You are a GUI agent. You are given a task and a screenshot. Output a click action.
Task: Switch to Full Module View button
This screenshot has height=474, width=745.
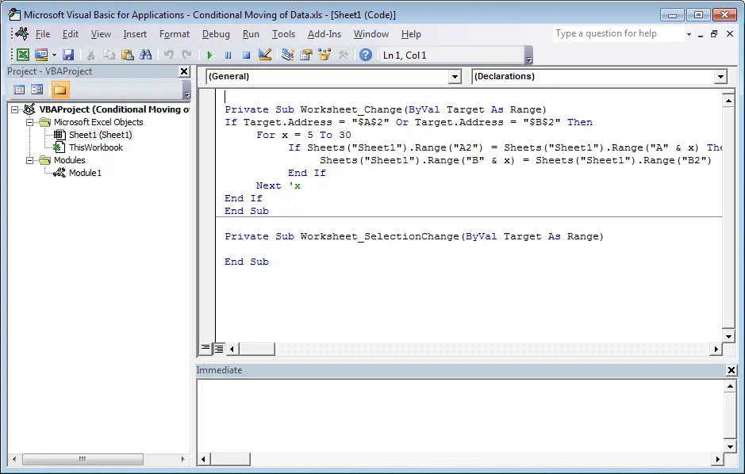tap(218, 349)
